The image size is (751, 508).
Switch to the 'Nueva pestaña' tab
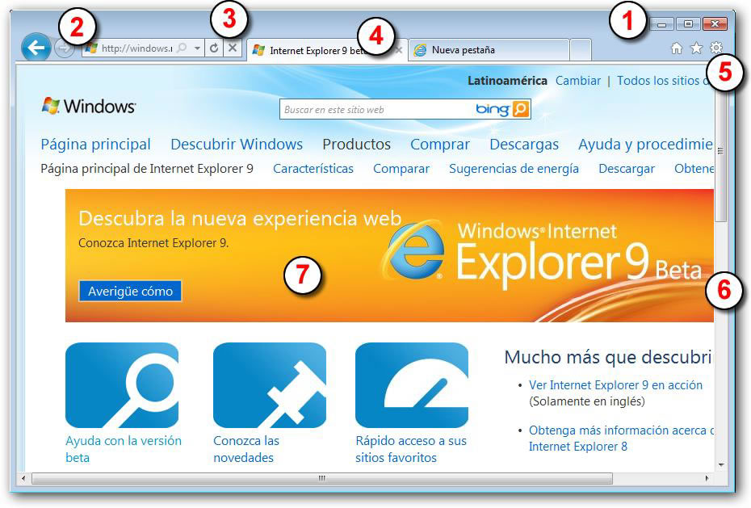[x=489, y=50]
